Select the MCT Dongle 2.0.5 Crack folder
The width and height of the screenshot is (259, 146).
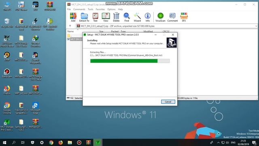point(21,41)
